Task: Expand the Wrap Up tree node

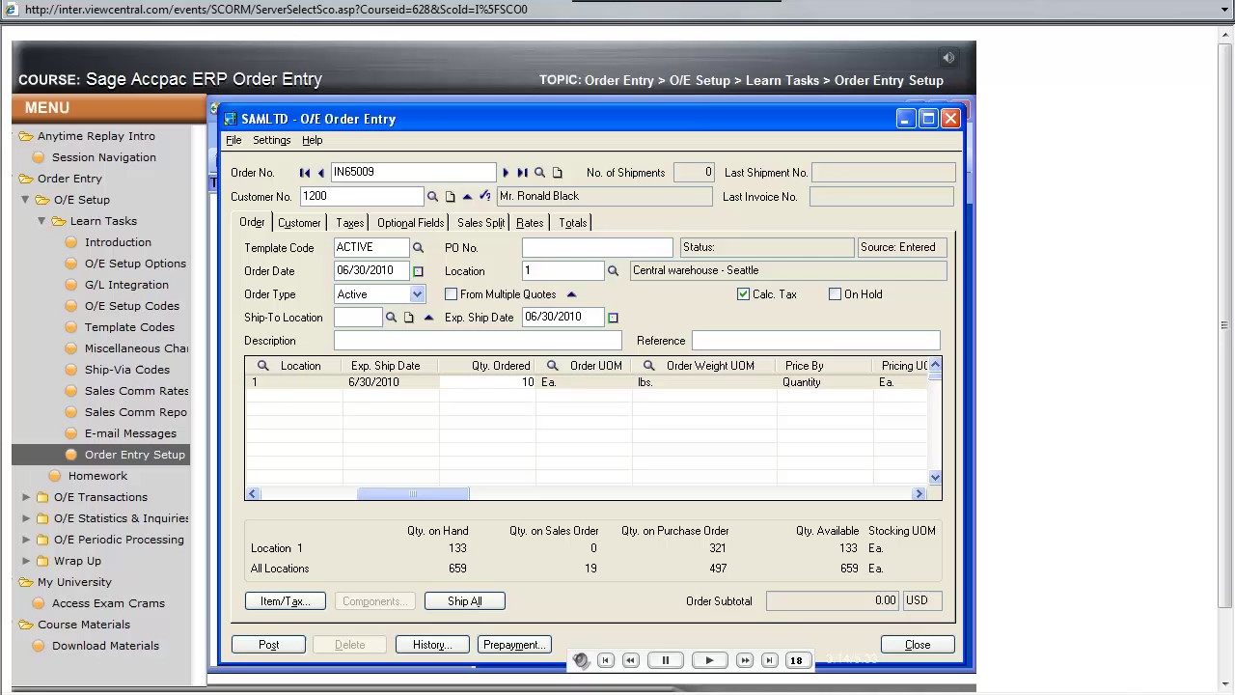Action: 26,561
